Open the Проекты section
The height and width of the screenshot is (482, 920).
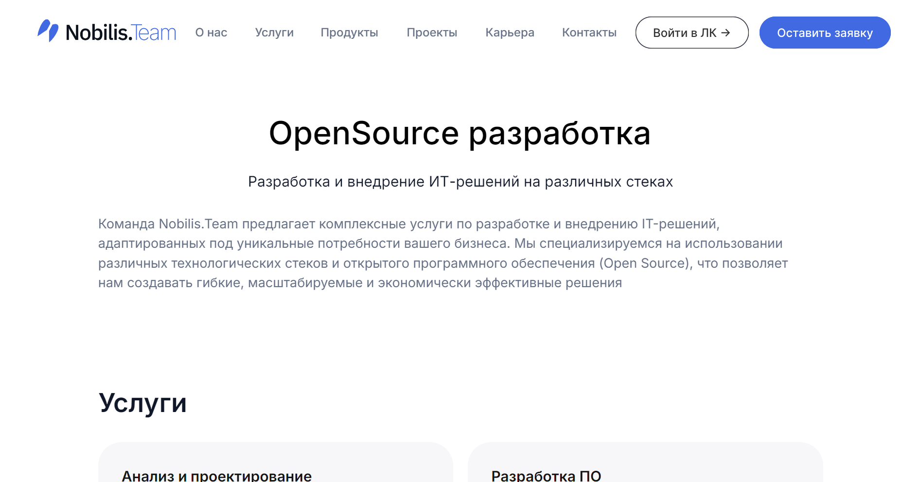point(432,33)
